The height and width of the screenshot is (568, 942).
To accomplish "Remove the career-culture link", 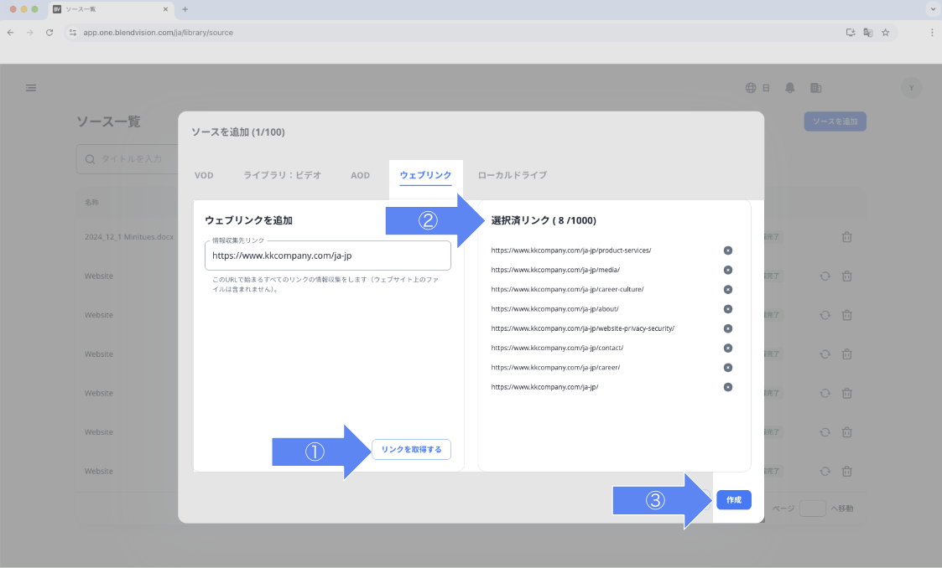I will pos(727,289).
